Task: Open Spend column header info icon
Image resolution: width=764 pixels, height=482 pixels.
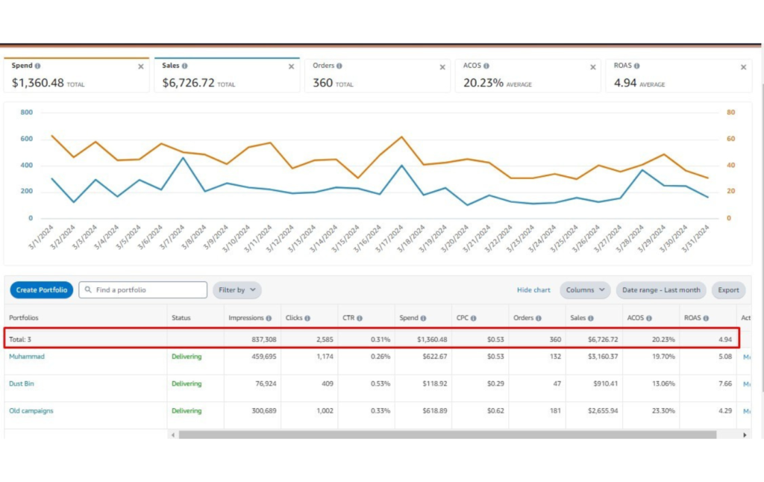Action: click(424, 319)
